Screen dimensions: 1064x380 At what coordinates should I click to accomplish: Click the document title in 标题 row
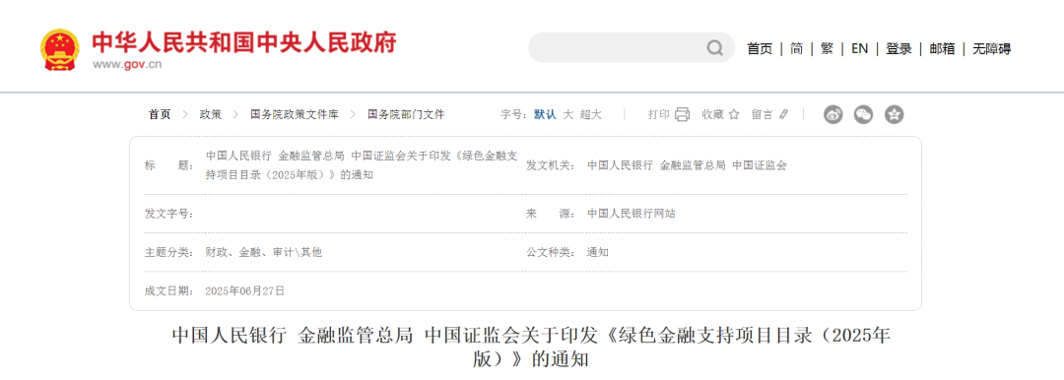(361, 164)
